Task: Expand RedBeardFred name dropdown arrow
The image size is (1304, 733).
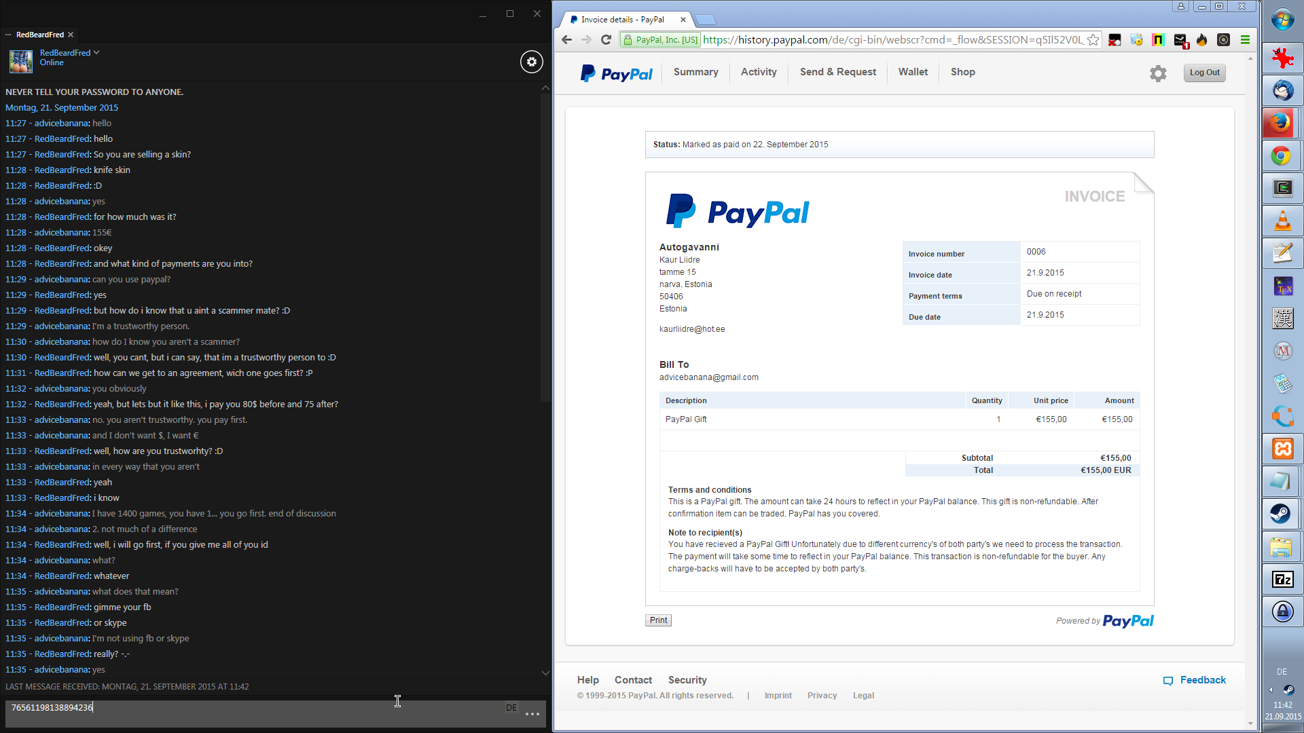Action: click(96, 53)
